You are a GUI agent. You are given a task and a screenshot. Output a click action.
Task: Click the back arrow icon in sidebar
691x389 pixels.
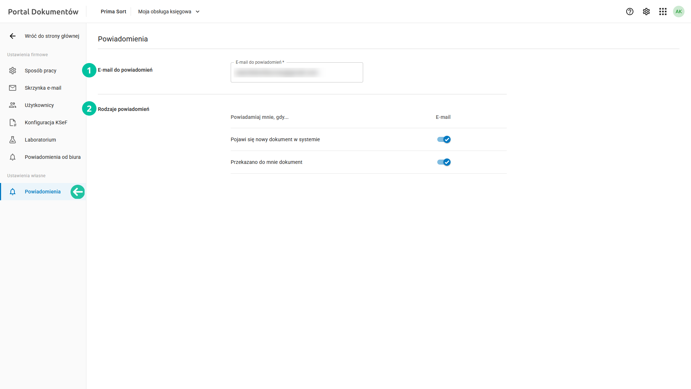tap(13, 36)
